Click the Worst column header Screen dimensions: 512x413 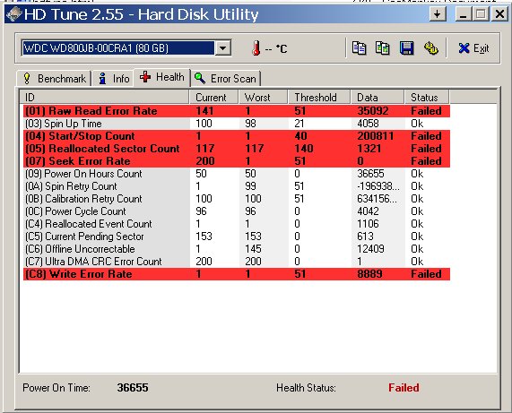pyautogui.click(x=264, y=98)
